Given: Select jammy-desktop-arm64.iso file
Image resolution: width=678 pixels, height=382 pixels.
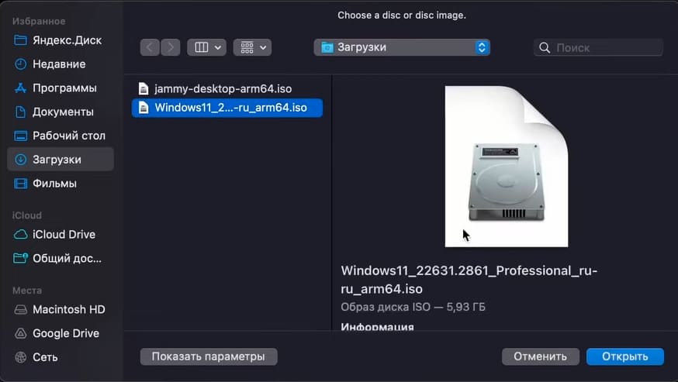Looking at the screenshot, I should click(x=223, y=88).
